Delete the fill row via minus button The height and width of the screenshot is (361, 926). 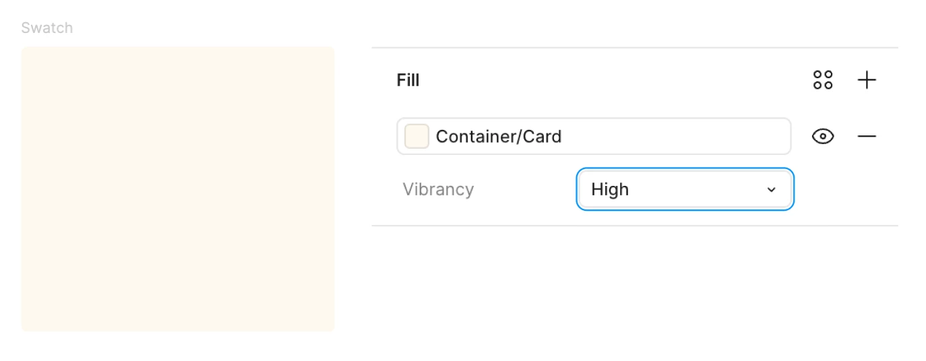pyautogui.click(x=867, y=137)
